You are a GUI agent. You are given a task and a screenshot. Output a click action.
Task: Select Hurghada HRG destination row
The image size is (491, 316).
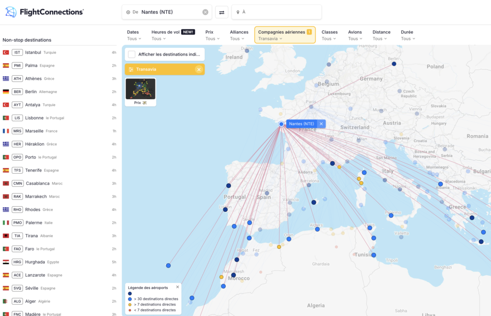pos(59,262)
